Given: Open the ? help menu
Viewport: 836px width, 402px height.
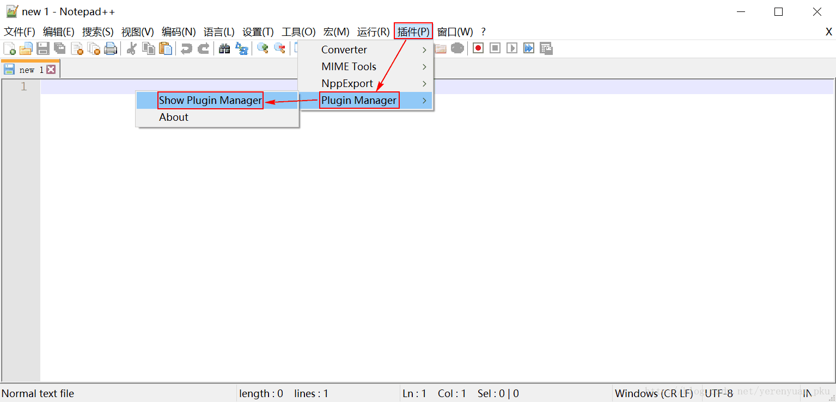Looking at the screenshot, I should pos(483,32).
